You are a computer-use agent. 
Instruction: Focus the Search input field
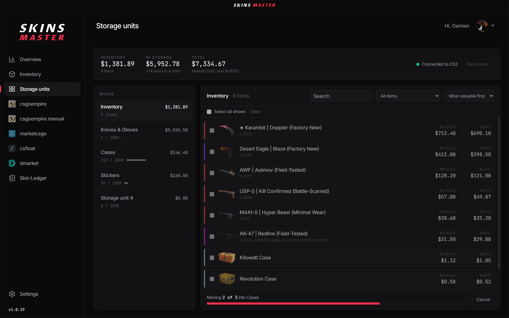(340, 96)
